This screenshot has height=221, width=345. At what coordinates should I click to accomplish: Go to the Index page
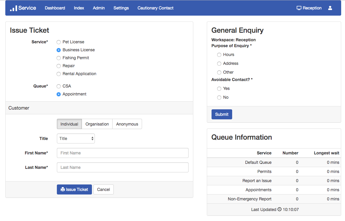click(79, 8)
